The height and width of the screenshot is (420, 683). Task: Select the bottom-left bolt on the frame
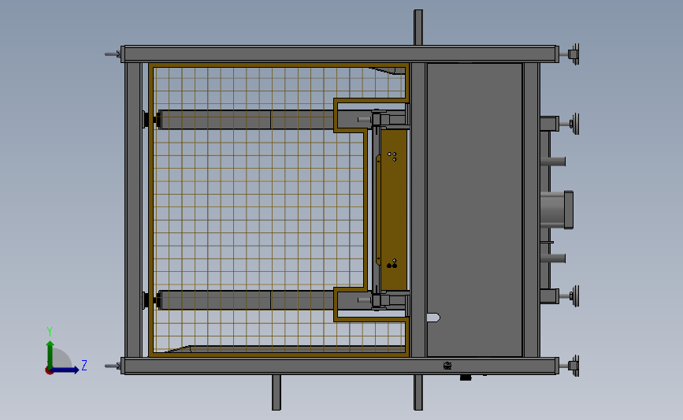pyautogui.click(x=113, y=366)
